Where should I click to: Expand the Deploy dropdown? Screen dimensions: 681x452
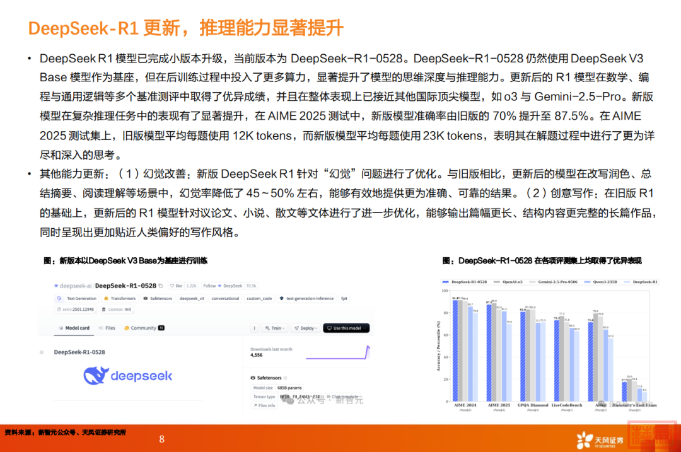click(x=306, y=328)
